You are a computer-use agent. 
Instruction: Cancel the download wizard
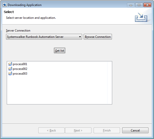(135, 130)
